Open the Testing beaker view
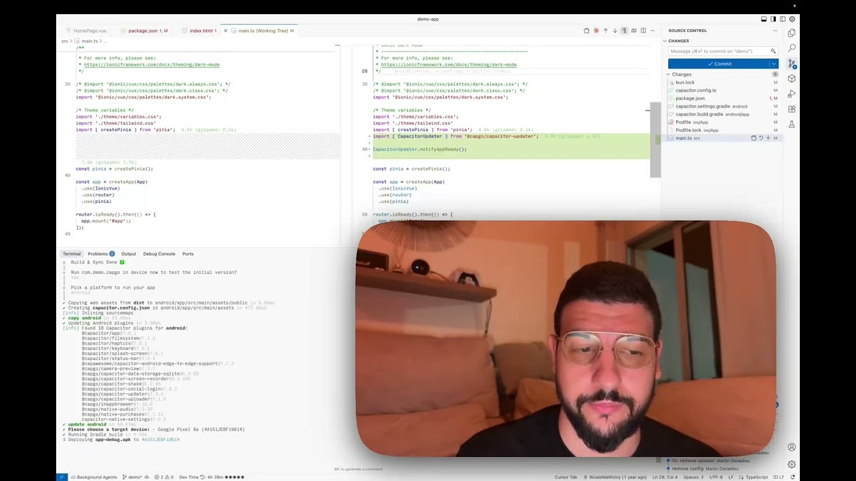Screen dimensions: 856x481 point(792,124)
